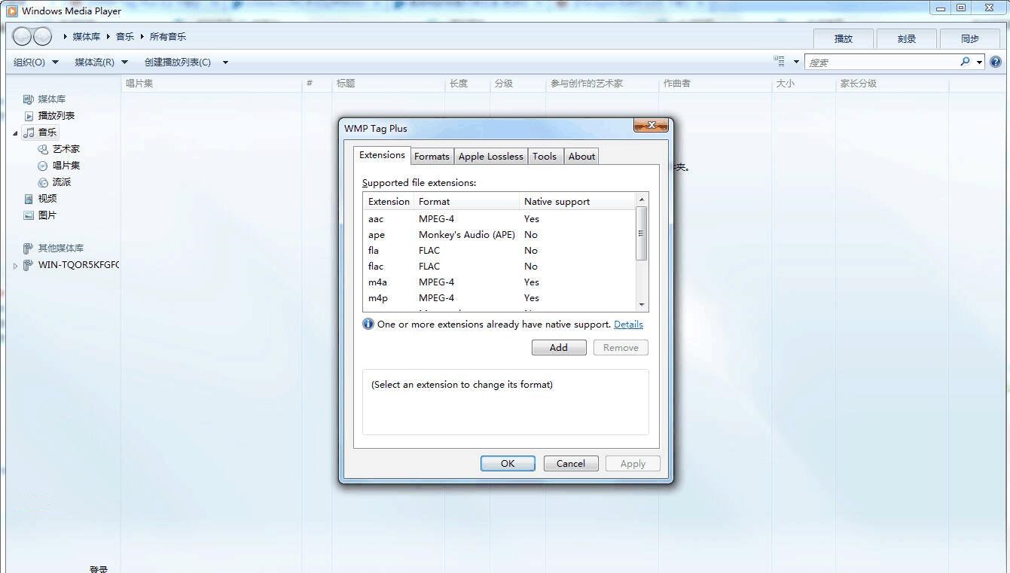1010x573 pixels.
Task: Click the extension list scrollbar thumb
Action: pos(642,233)
